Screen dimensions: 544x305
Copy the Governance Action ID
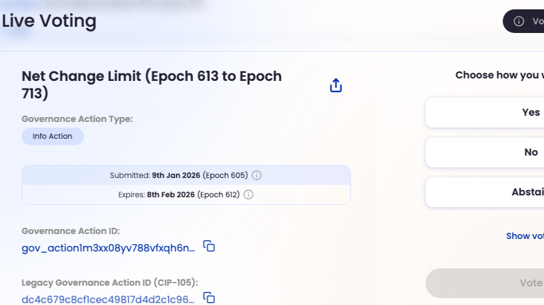(209, 246)
